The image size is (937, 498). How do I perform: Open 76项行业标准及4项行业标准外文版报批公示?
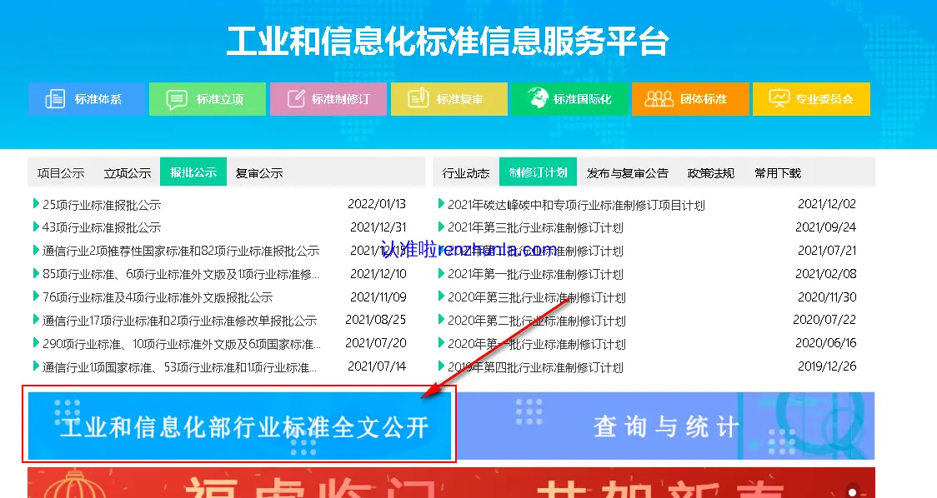[x=158, y=297]
